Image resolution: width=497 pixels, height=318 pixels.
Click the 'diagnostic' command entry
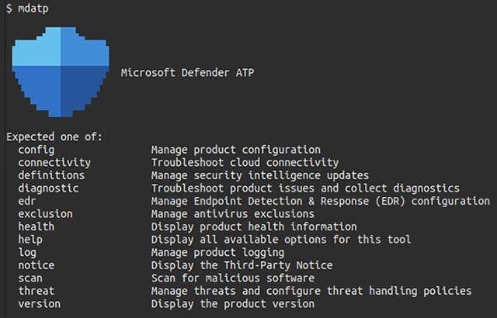48,188
